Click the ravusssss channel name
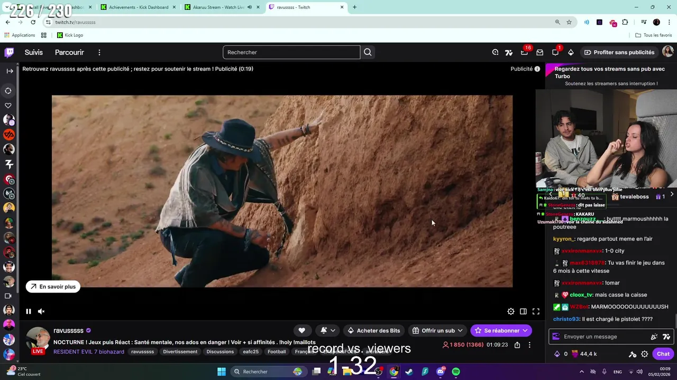Screen dimensions: 677x380 click(x=68, y=330)
